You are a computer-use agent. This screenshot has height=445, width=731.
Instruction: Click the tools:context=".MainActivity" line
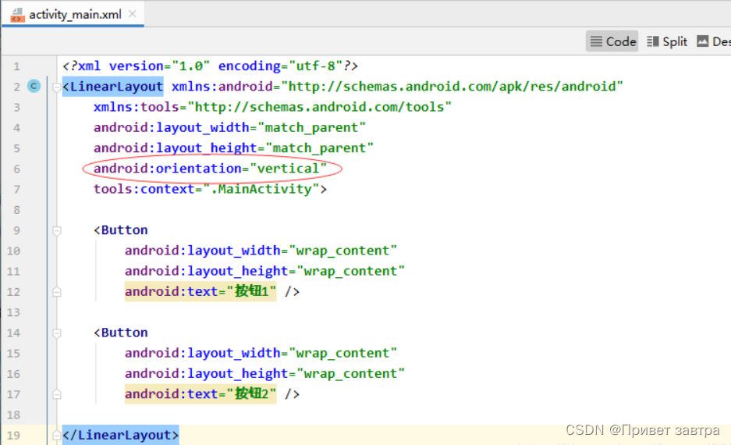click(211, 189)
